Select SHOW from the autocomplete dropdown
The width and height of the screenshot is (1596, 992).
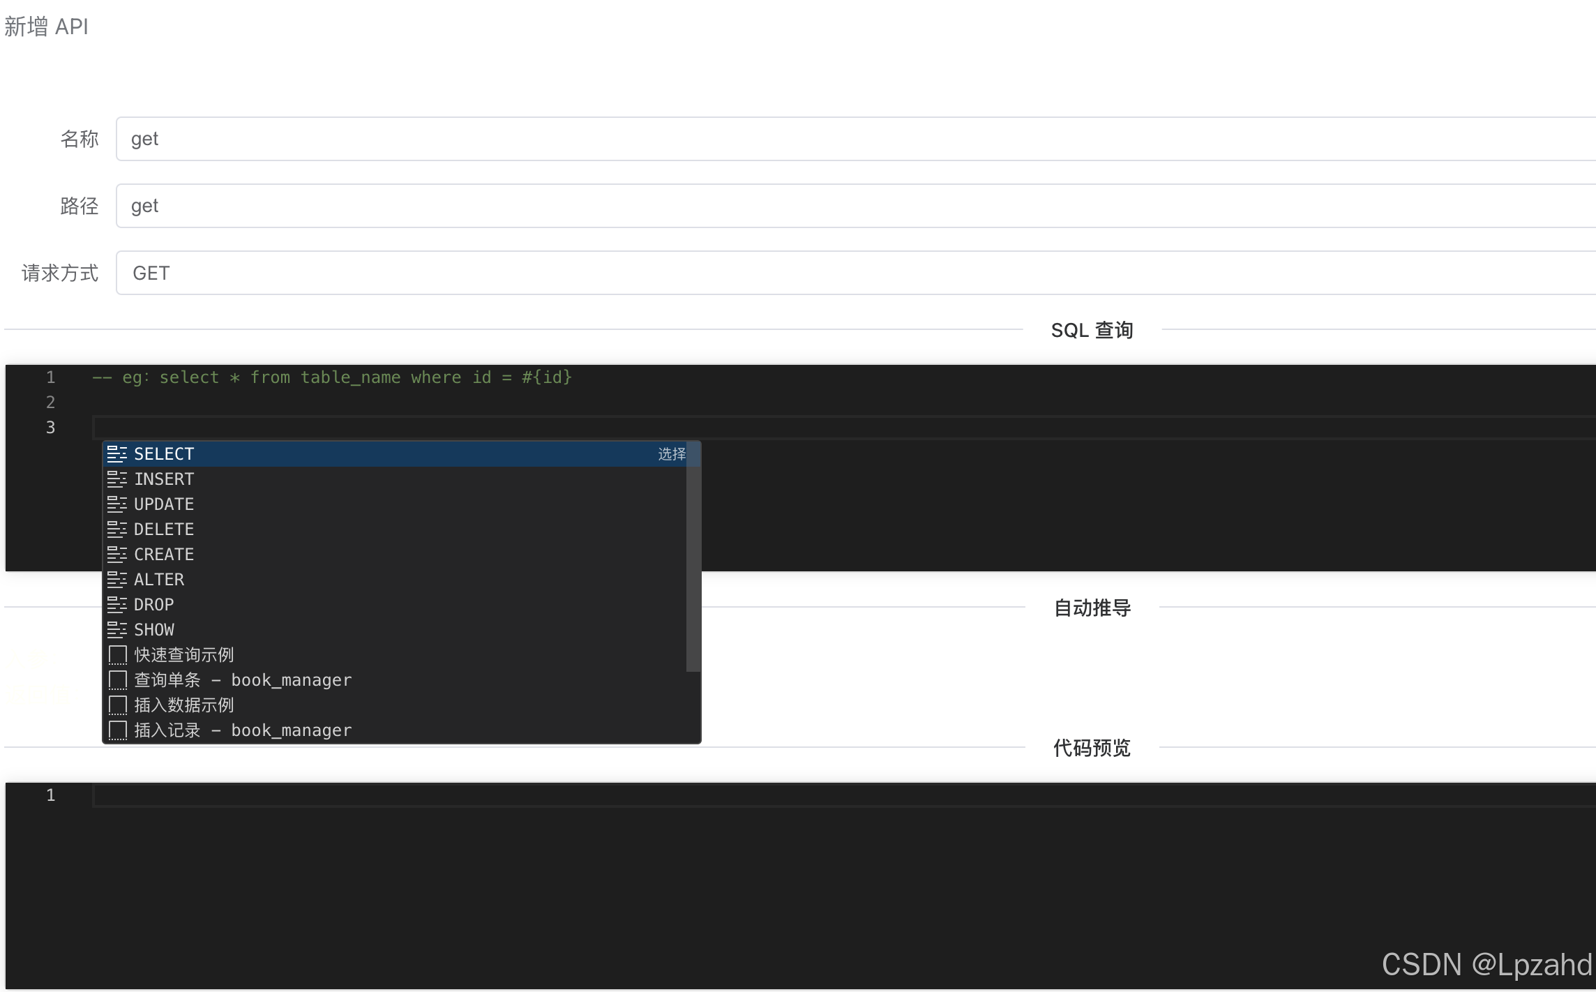(154, 629)
